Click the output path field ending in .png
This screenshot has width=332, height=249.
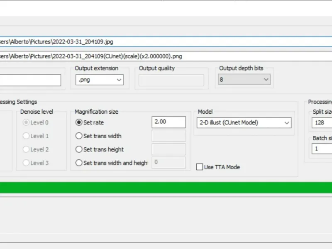166,56
